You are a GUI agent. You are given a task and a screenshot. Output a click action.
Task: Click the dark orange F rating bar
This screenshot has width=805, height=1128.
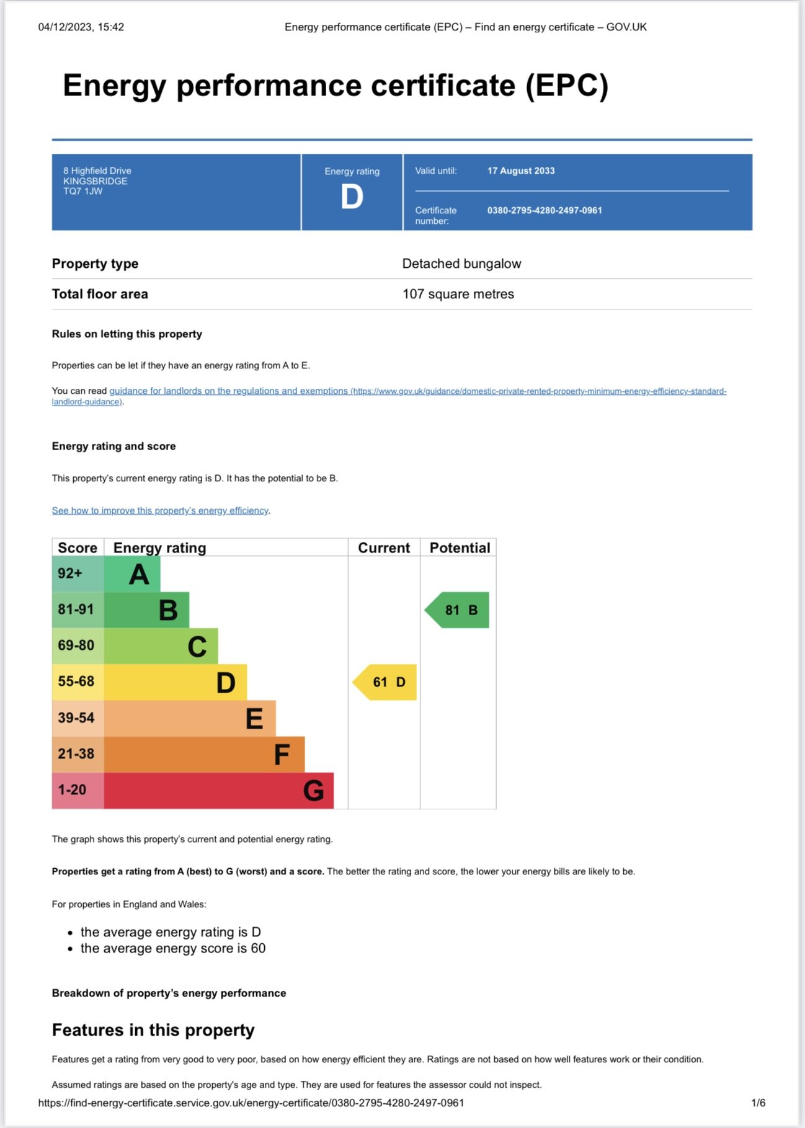(204, 754)
